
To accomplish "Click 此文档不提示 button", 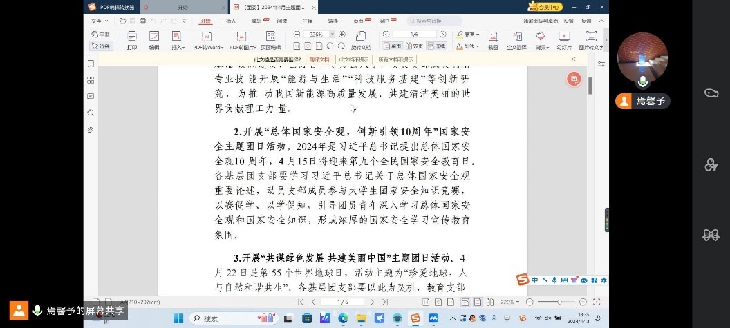I will click(354, 59).
